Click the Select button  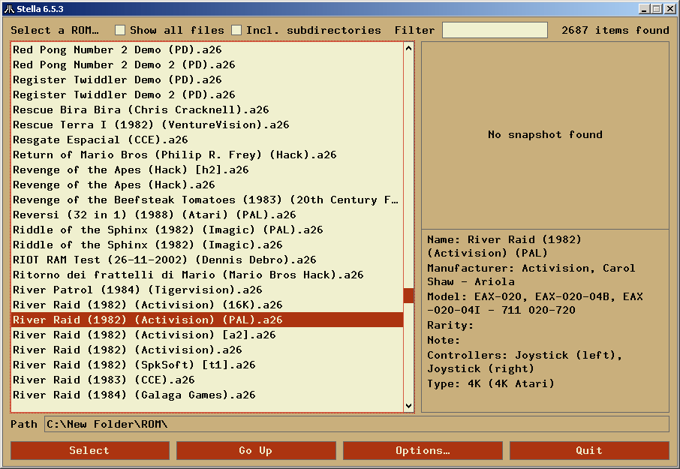[x=90, y=450]
